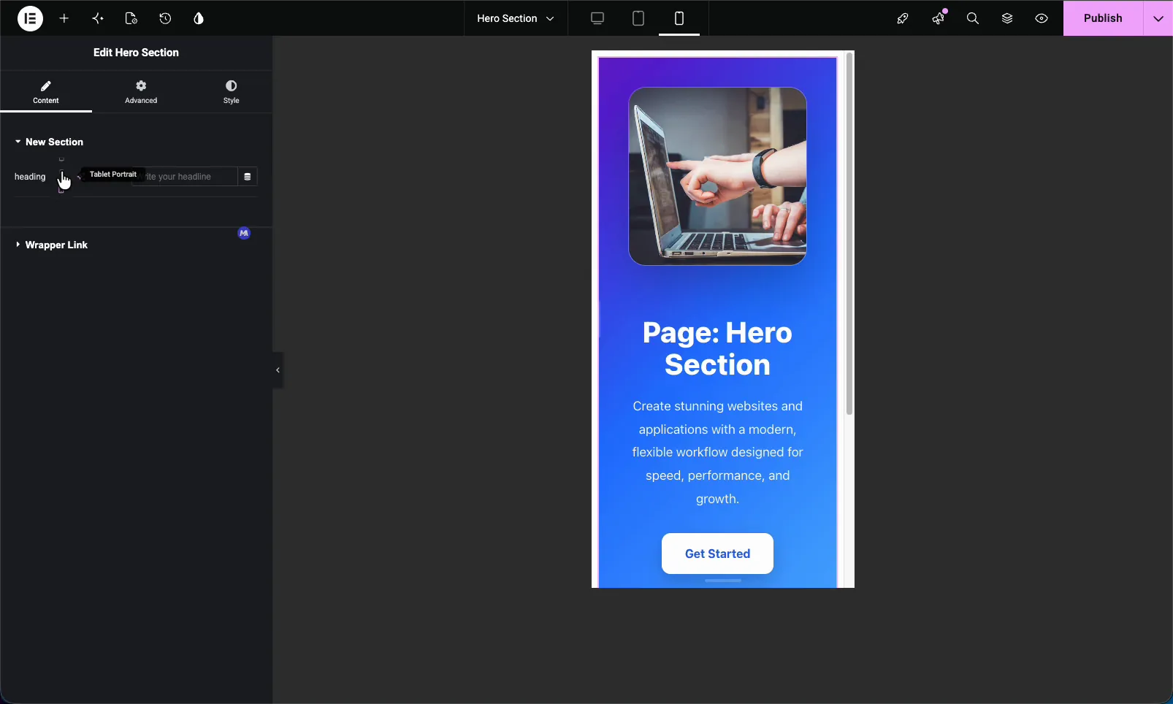
Task: Open the structure layers navigator
Action: (1007, 18)
